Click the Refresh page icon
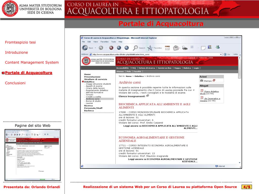This screenshot has width=259, height=194. pos(119,48)
